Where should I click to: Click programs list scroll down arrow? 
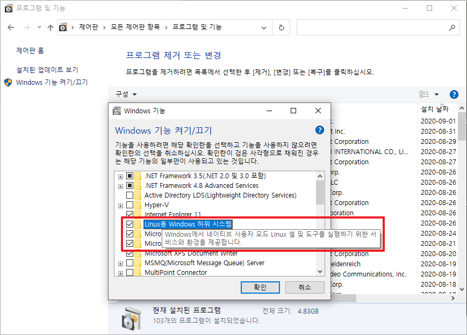pos(462,289)
